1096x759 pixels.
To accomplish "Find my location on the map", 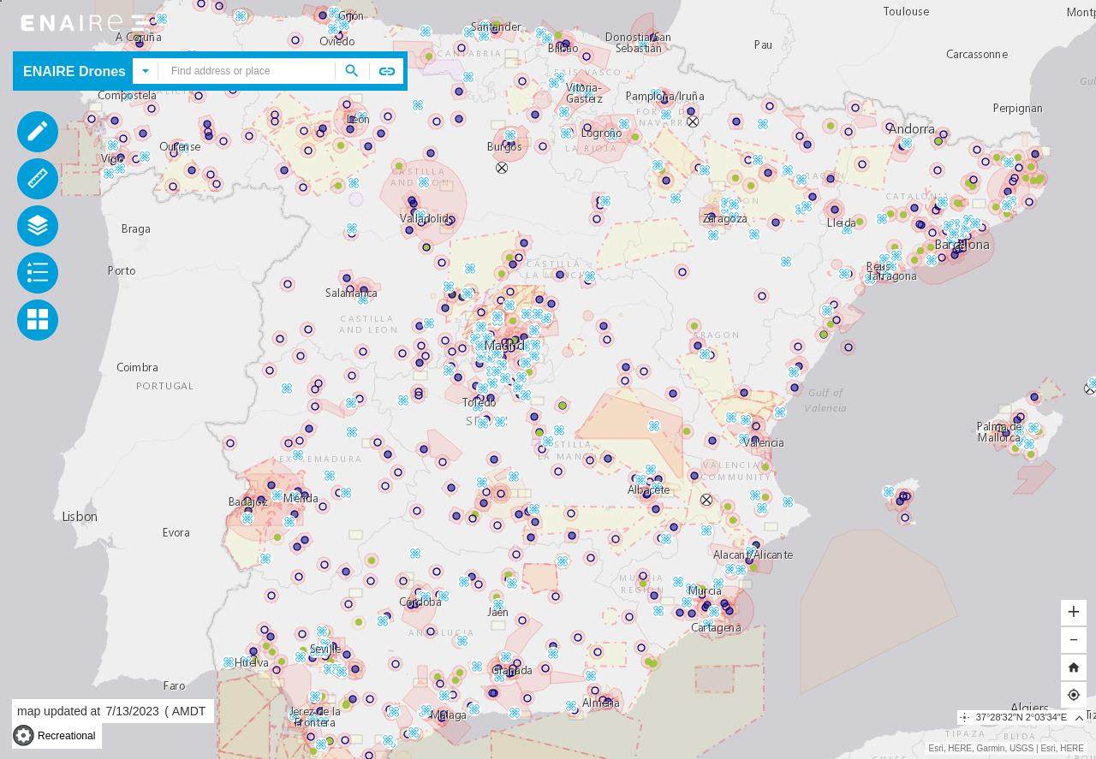I will click(x=1074, y=695).
